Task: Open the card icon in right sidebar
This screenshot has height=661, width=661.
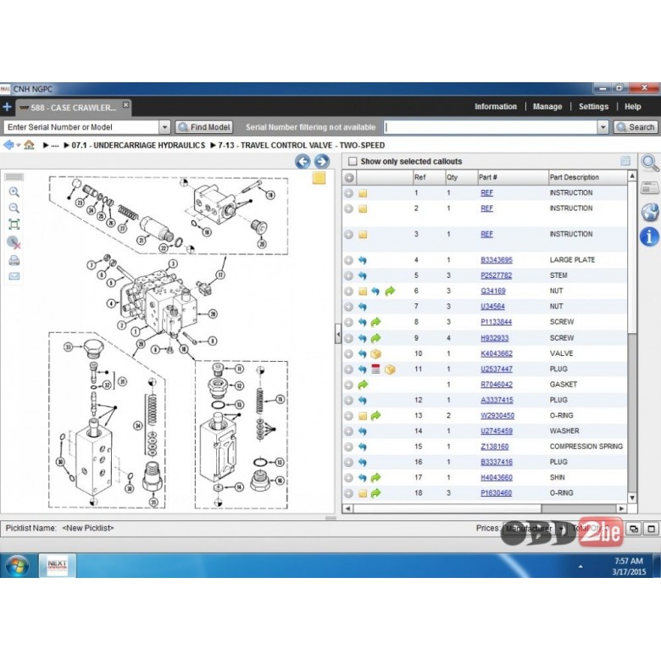Action: 649,187
